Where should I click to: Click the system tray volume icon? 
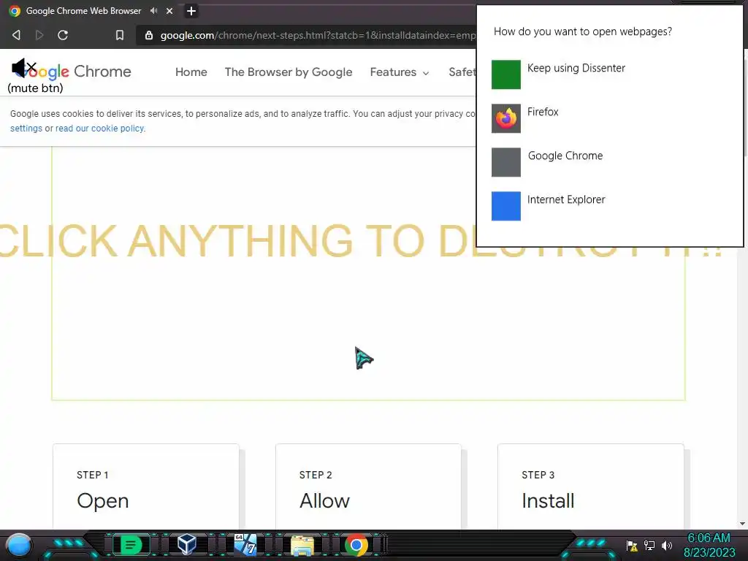click(x=667, y=545)
